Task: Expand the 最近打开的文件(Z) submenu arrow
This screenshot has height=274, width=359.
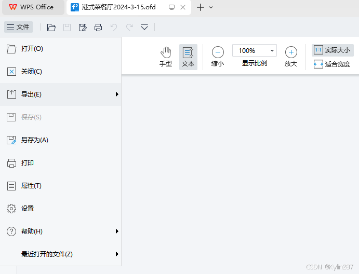Action: (117, 254)
